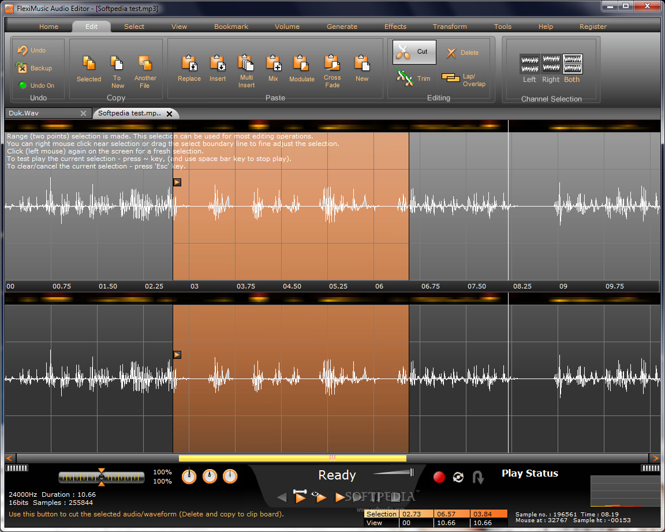This screenshot has height=532, width=665.
Task: Open the Home ribbon tab
Action: point(48,27)
